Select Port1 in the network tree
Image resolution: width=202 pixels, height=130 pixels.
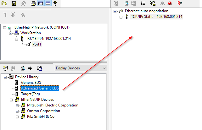tap(37, 44)
